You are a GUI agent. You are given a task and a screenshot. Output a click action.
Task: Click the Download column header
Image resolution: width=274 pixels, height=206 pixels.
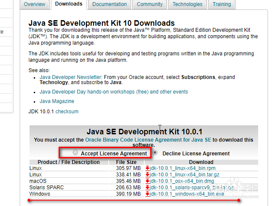tap(201, 162)
